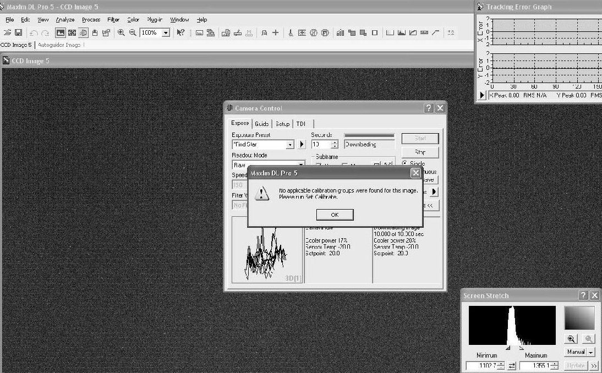Click the play arrow in Tracking Error Graph

[x=481, y=95]
